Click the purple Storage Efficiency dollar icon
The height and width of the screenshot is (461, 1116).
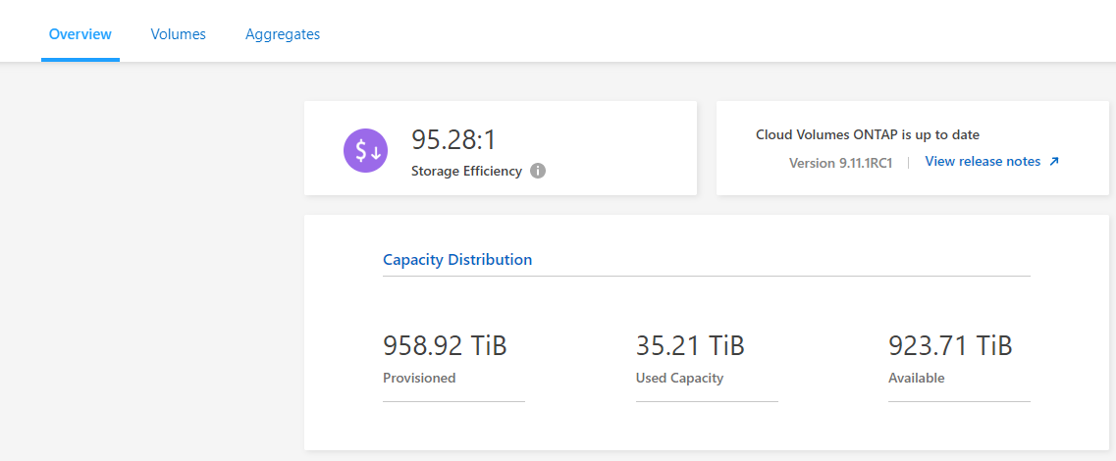[x=366, y=150]
